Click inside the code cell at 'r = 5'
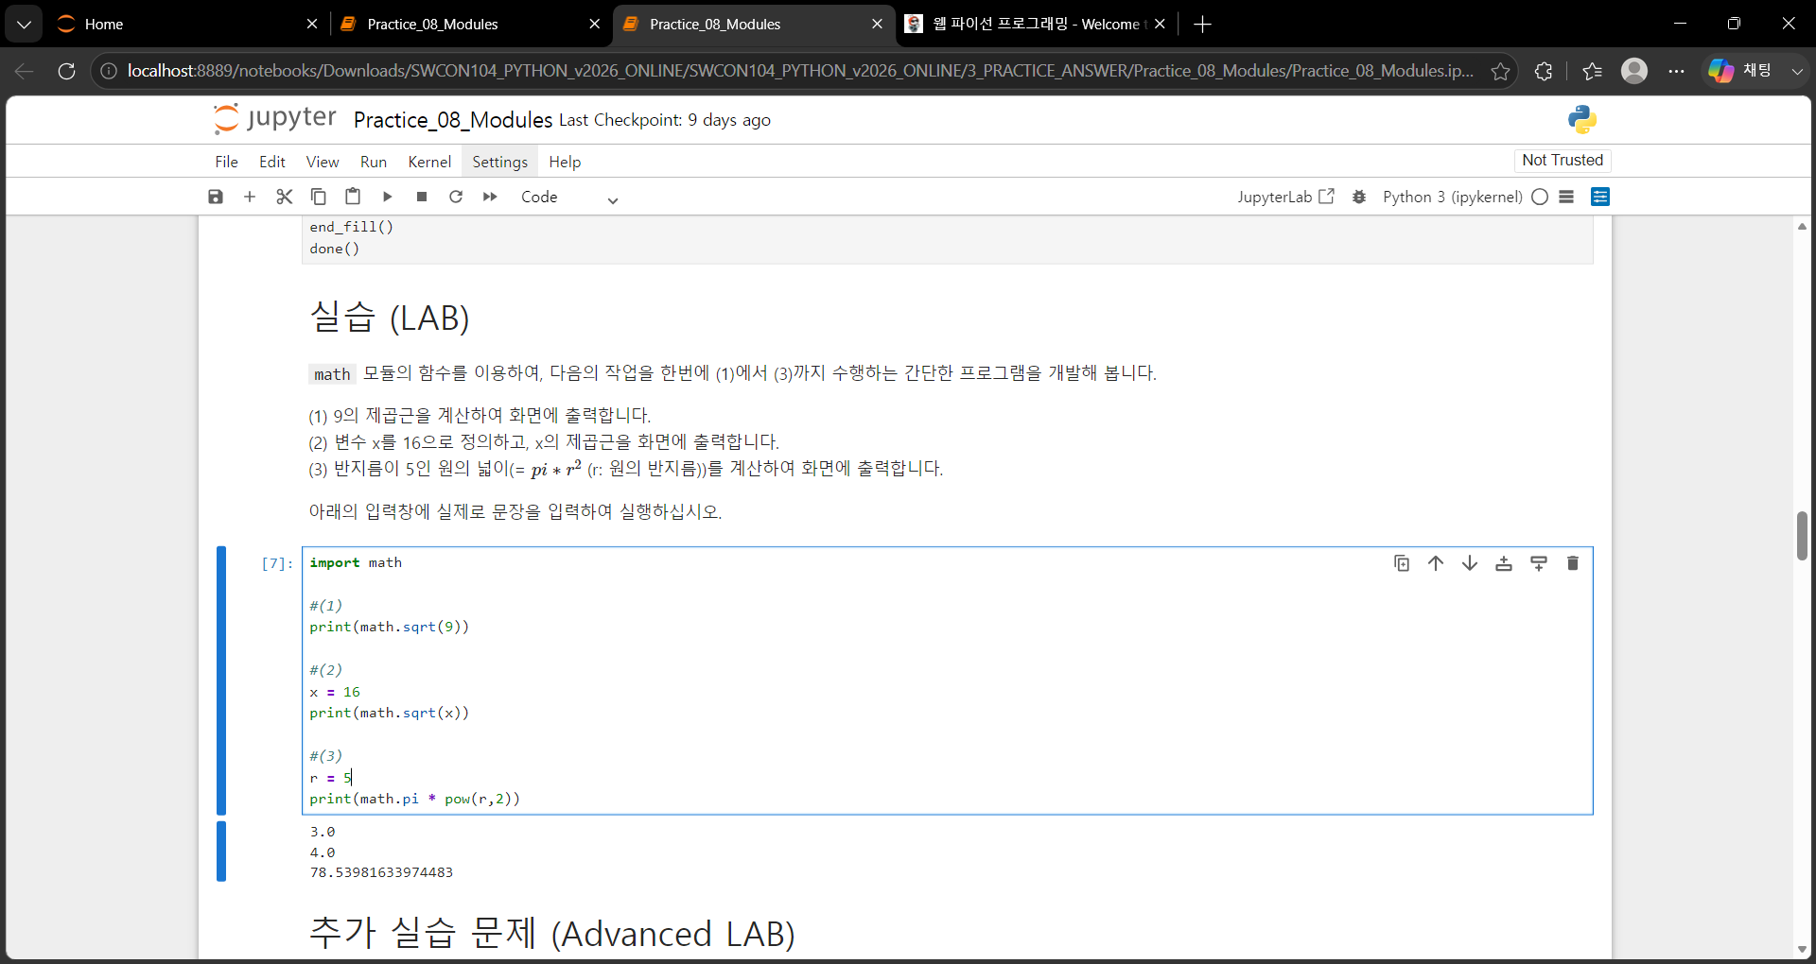The width and height of the screenshot is (1816, 964). pyautogui.click(x=331, y=778)
